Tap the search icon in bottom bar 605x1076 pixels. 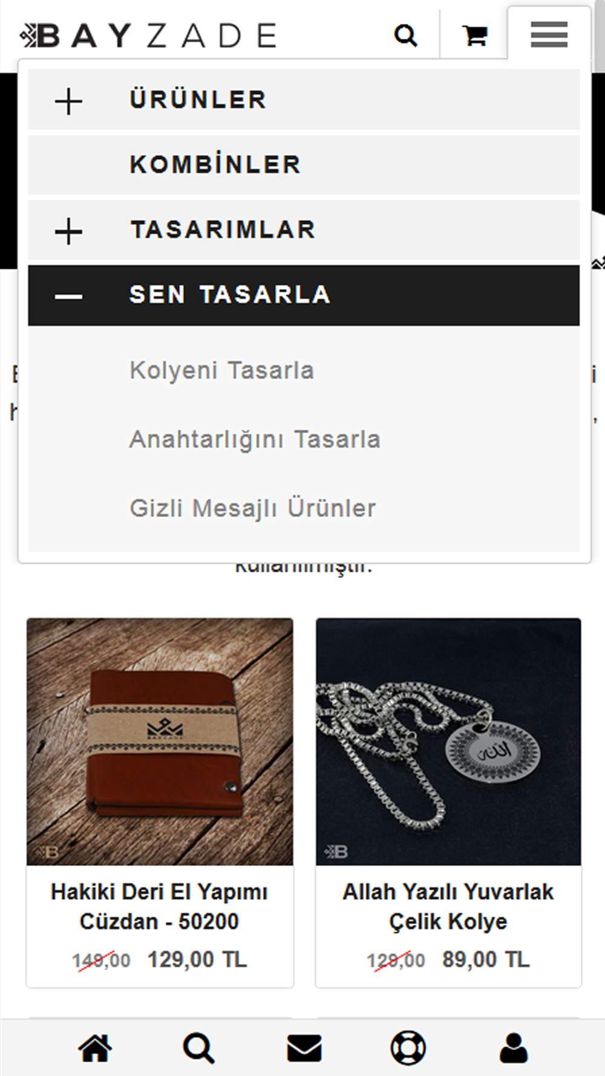click(x=198, y=1048)
